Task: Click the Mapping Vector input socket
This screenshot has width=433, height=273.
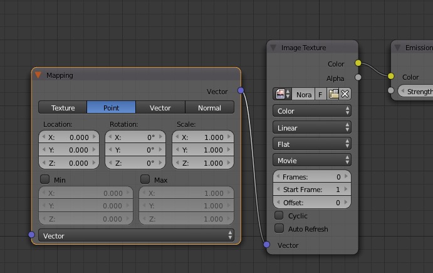Action: click(31, 235)
